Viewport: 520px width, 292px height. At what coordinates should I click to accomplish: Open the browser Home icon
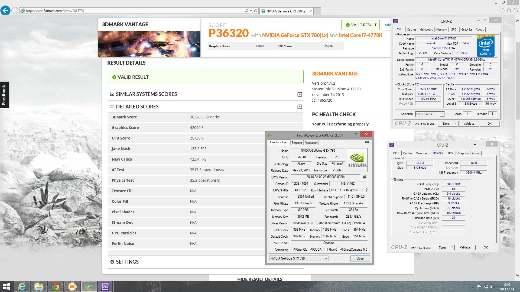coord(502,11)
